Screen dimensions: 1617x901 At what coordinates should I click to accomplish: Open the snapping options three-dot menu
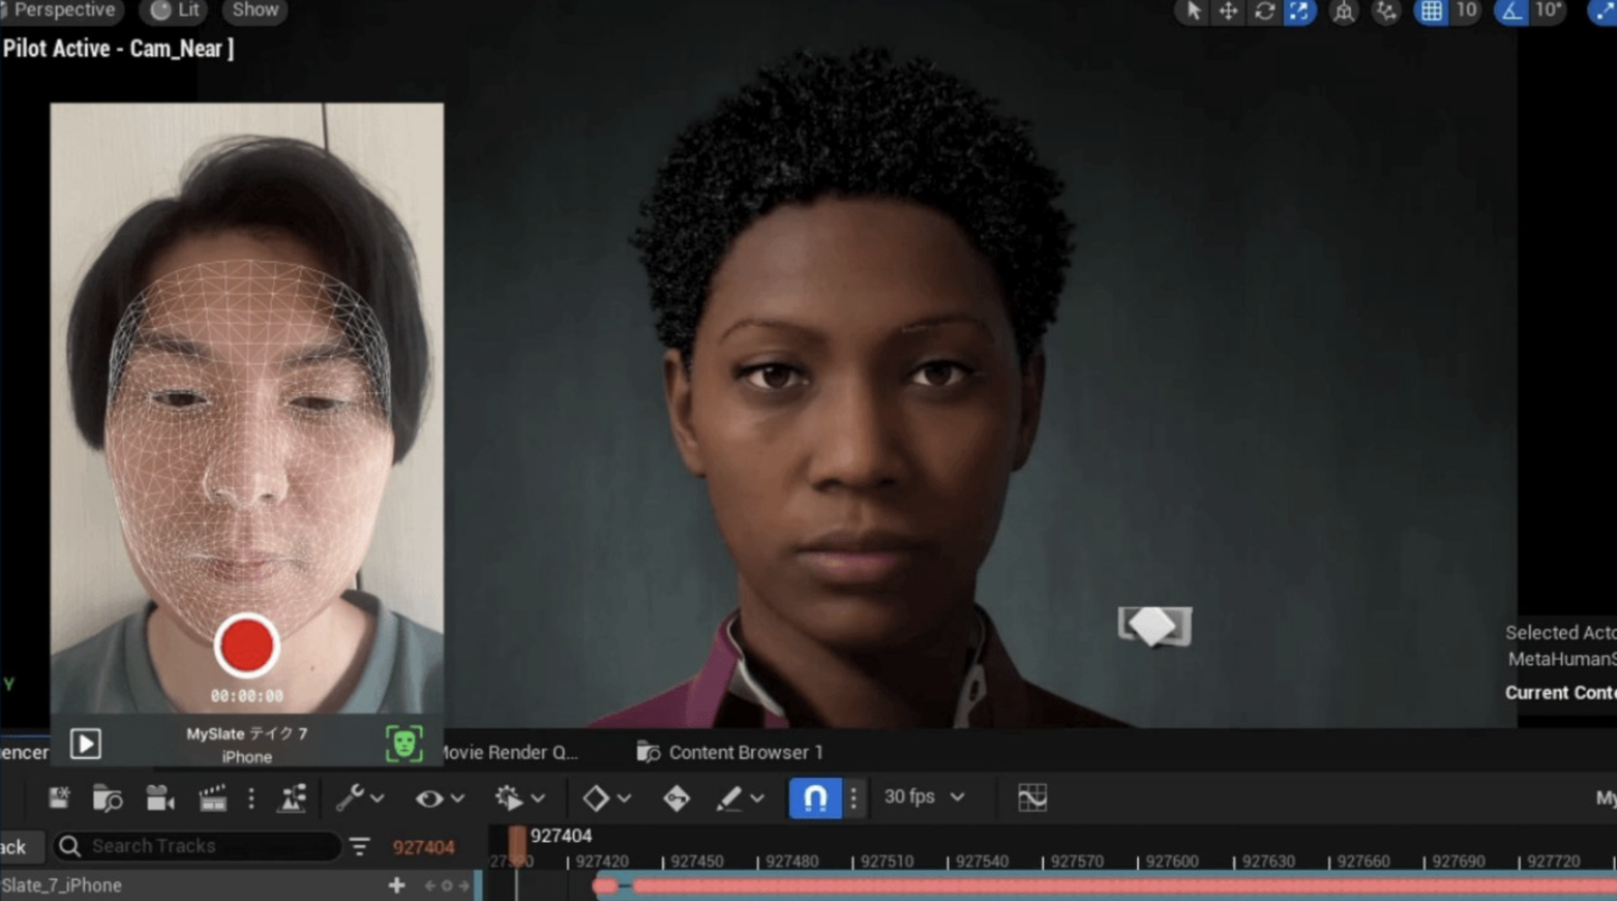click(854, 797)
